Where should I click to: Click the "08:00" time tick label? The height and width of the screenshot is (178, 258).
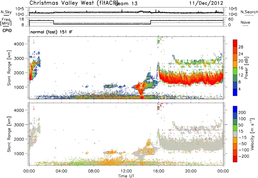94,171
